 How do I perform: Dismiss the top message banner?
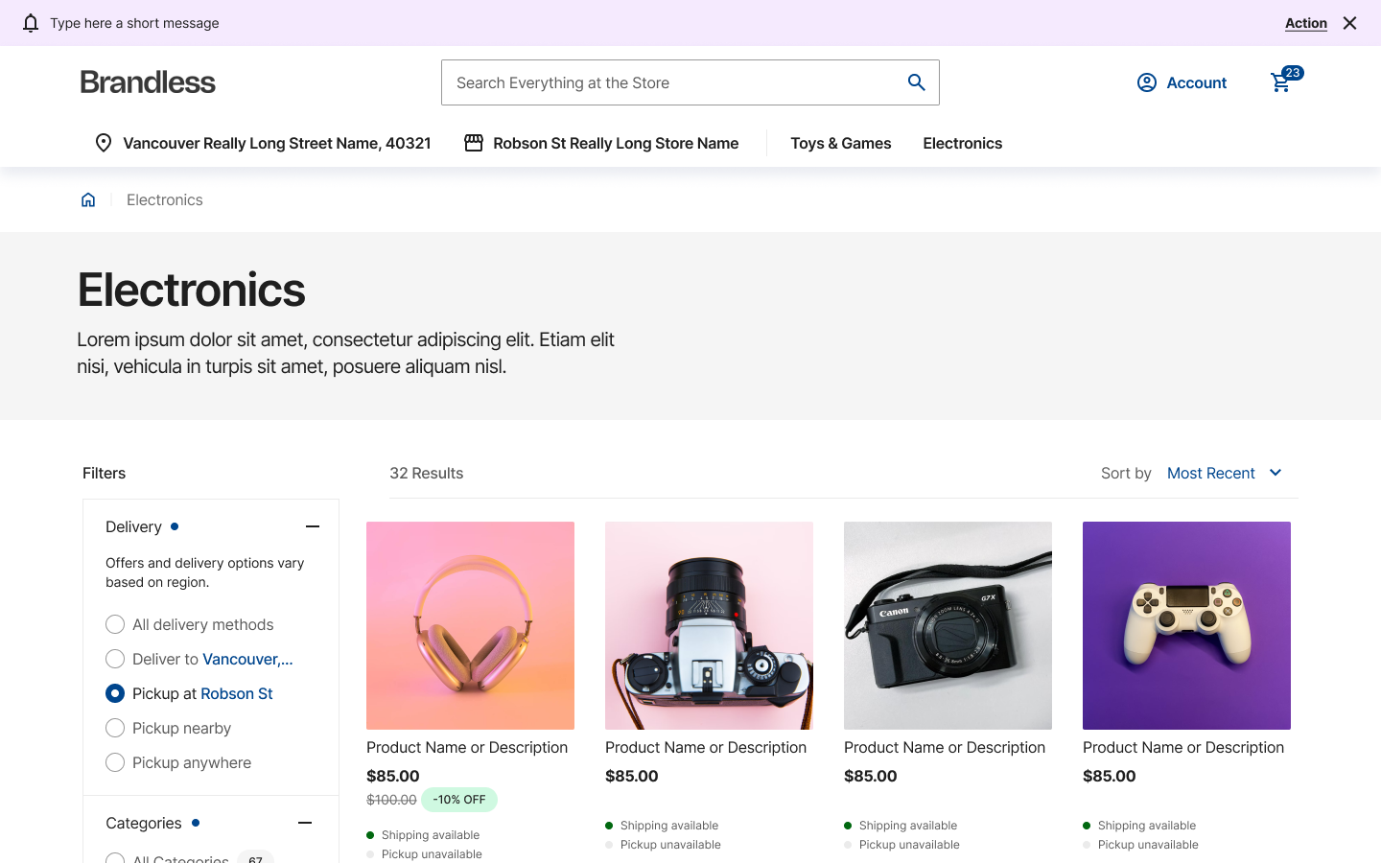click(1349, 23)
